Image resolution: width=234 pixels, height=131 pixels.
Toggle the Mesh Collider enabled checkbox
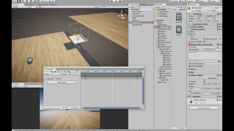tap(192, 27)
